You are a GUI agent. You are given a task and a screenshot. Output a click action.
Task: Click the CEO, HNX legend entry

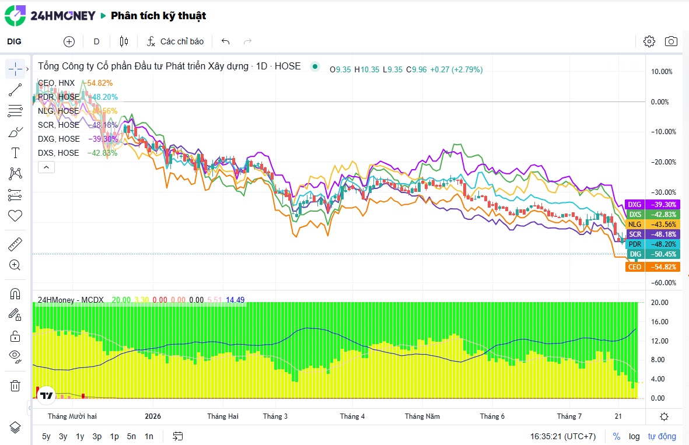[56, 83]
